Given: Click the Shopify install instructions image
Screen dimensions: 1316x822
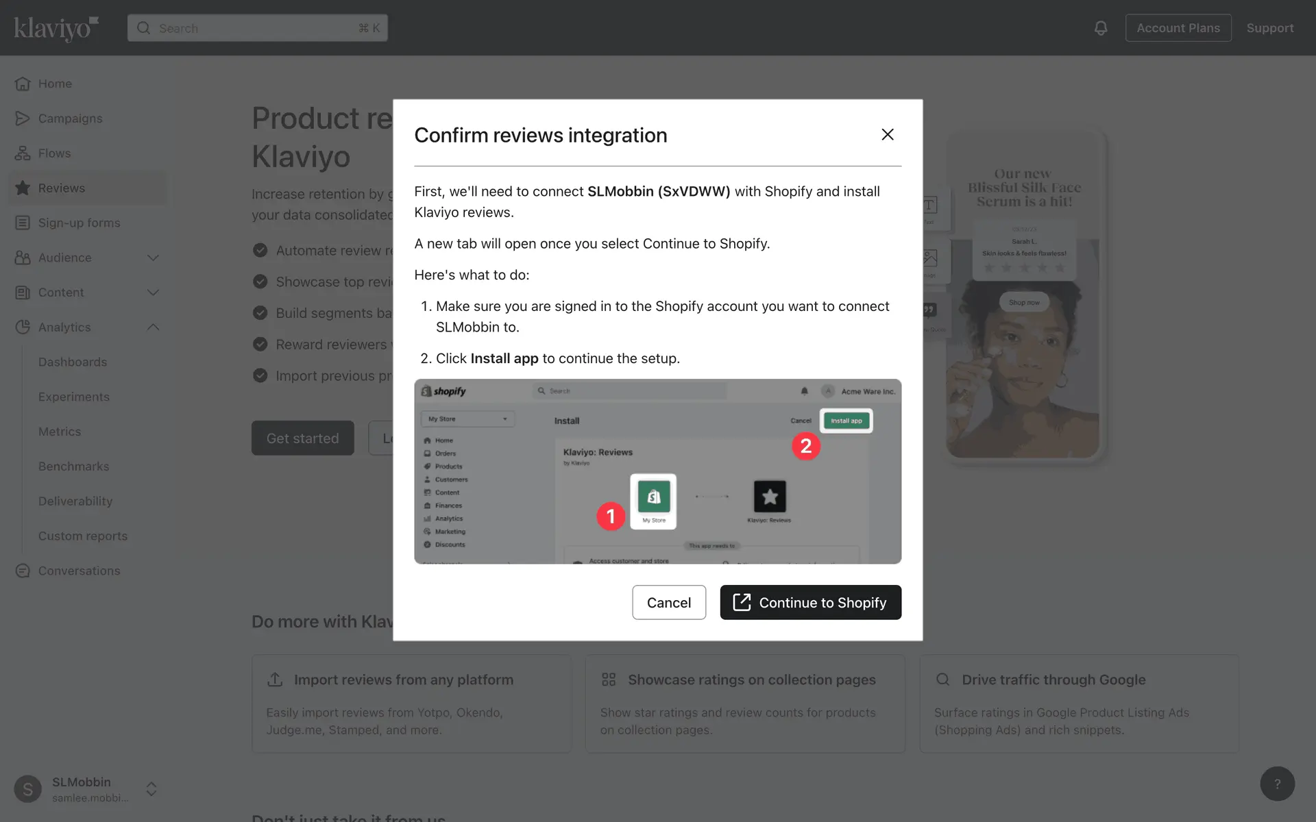Looking at the screenshot, I should [x=657, y=471].
